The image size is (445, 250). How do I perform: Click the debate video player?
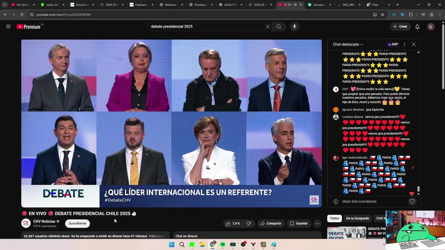coord(171,123)
